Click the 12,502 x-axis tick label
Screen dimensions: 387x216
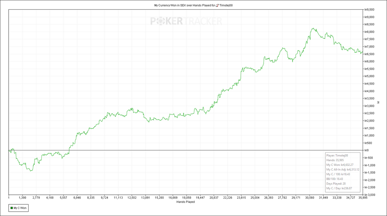pyautogui.click(x=132, y=197)
